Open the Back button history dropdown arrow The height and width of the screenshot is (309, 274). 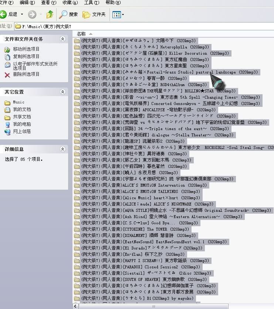click(22, 14)
